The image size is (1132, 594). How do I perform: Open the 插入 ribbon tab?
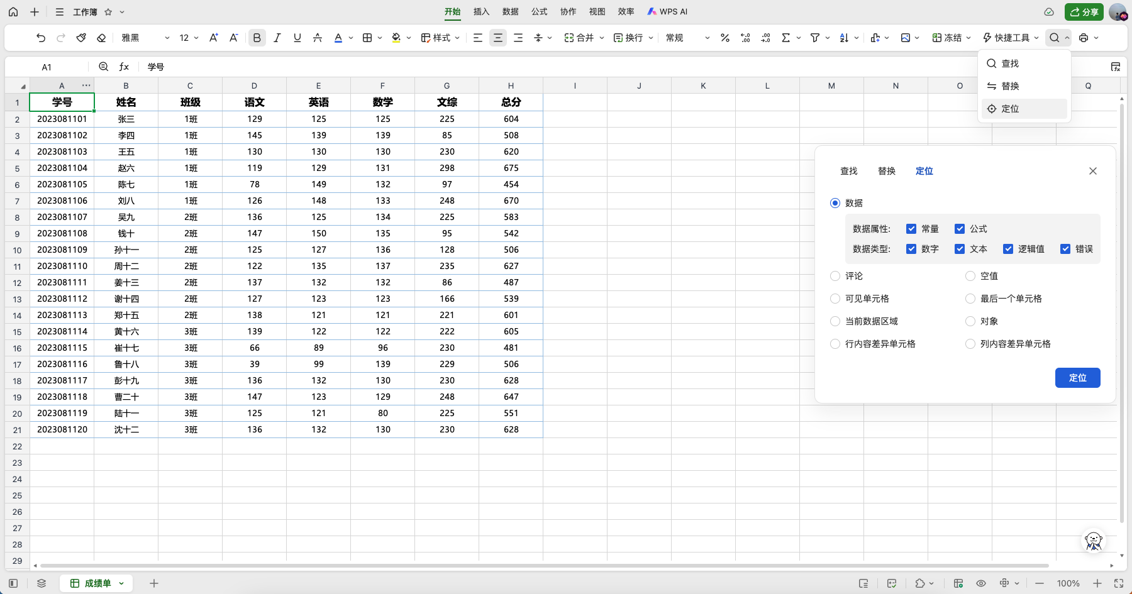481,11
